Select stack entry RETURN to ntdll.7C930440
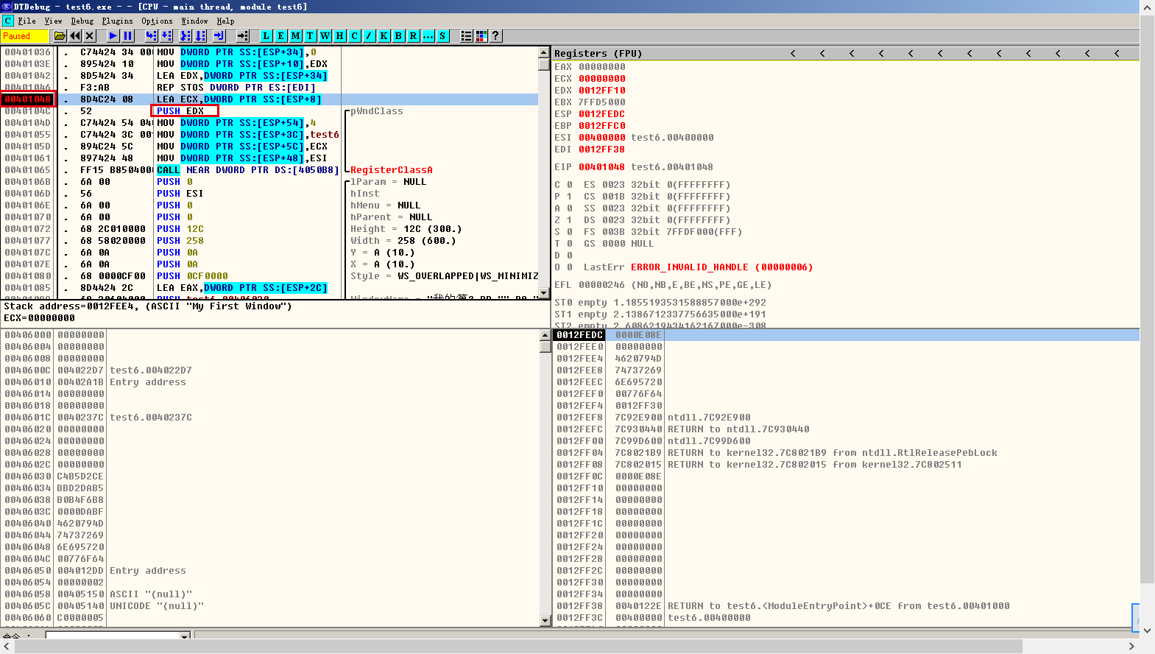 coord(738,429)
